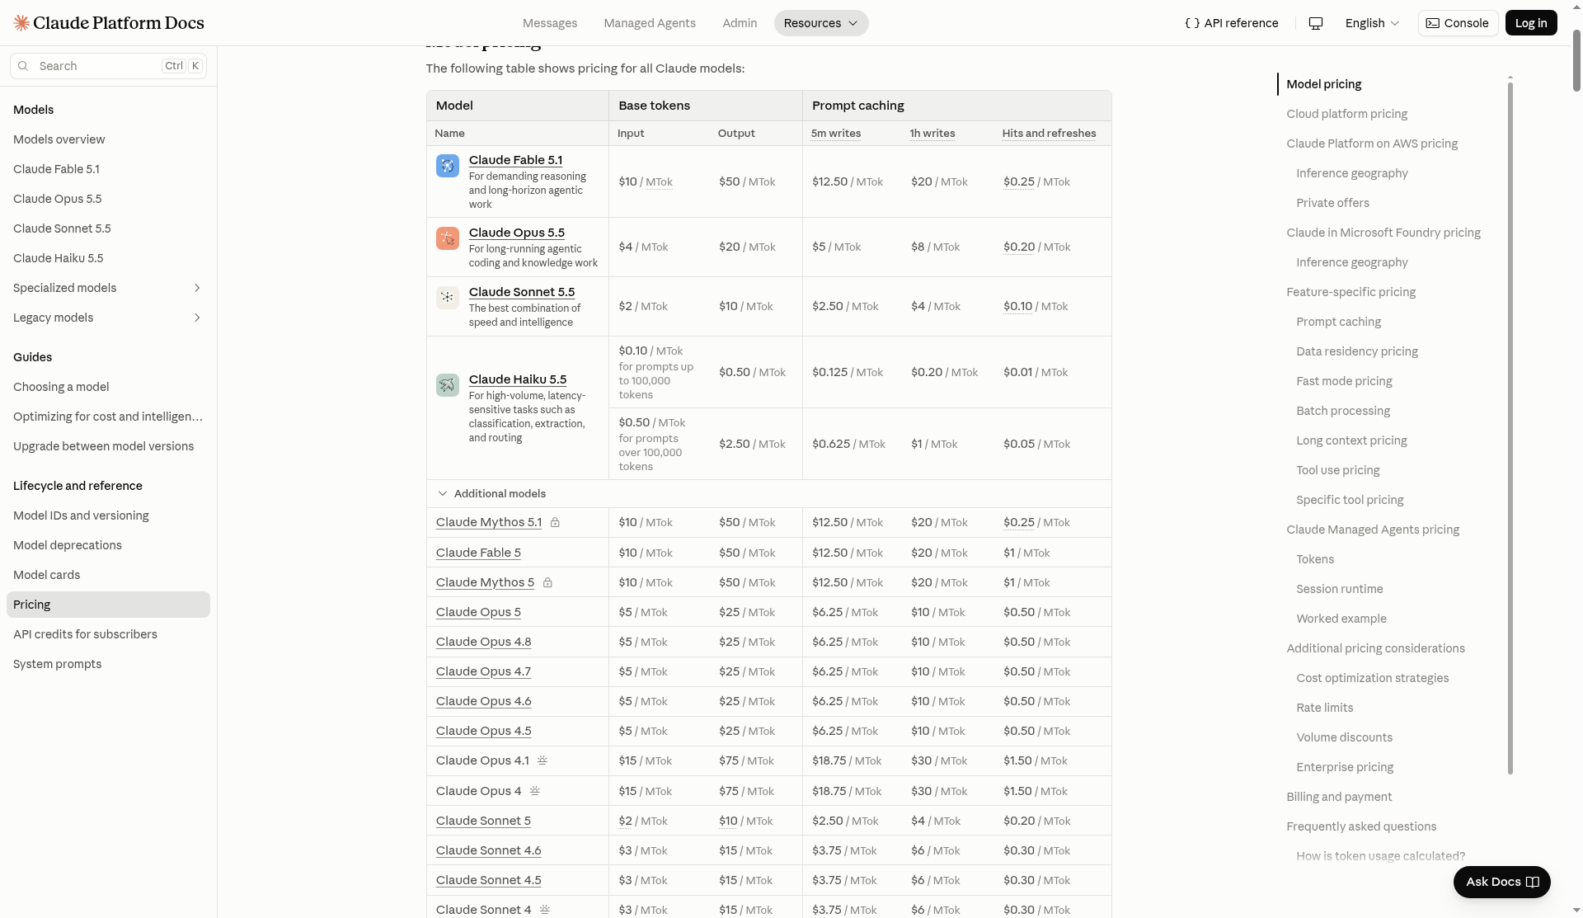Viewport: 1583px width, 918px height.
Task: Open Models overview in sidebar
Action: pyautogui.click(x=59, y=139)
